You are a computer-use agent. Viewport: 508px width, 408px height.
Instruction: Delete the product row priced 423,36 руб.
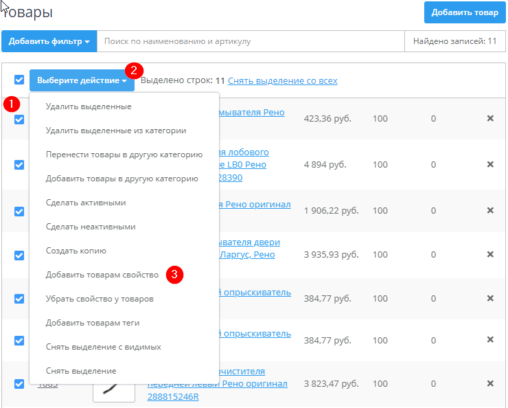(490, 119)
